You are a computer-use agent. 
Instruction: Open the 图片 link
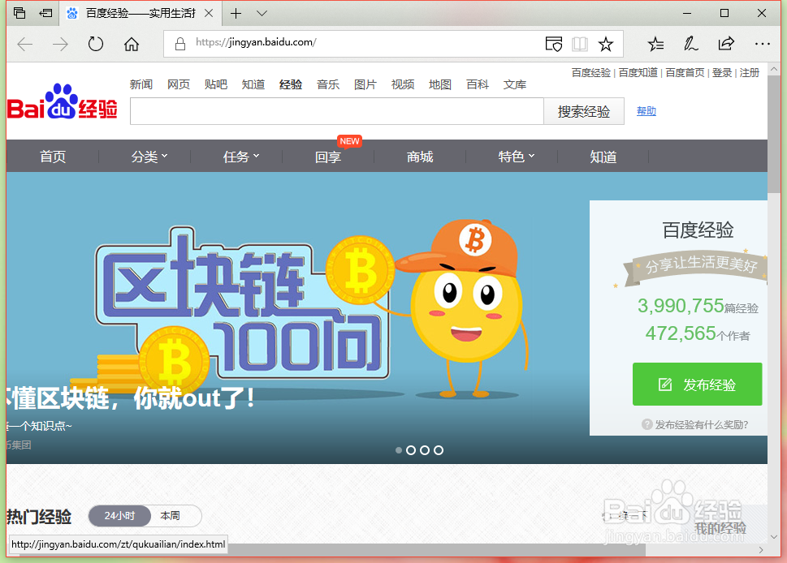coord(365,84)
